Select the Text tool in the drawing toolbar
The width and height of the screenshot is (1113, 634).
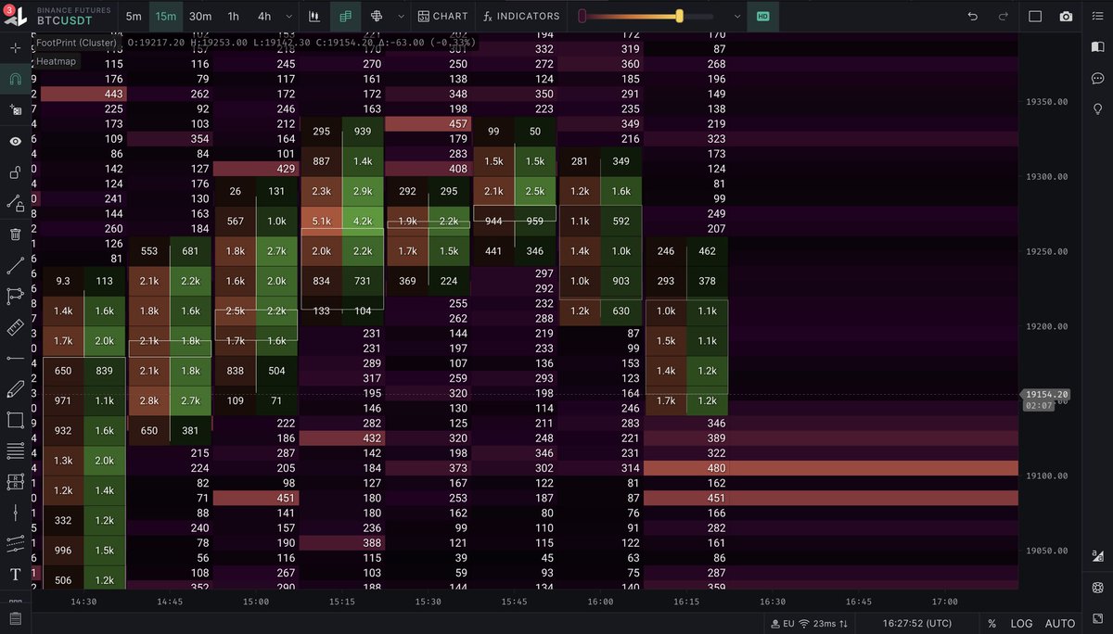tap(15, 575)
